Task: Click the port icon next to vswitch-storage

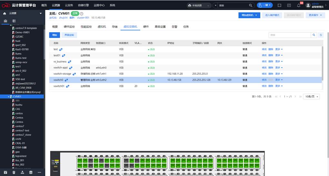Action: [x=74, y=74]
